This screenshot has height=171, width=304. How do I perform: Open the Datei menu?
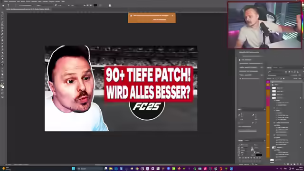point(6,1)
